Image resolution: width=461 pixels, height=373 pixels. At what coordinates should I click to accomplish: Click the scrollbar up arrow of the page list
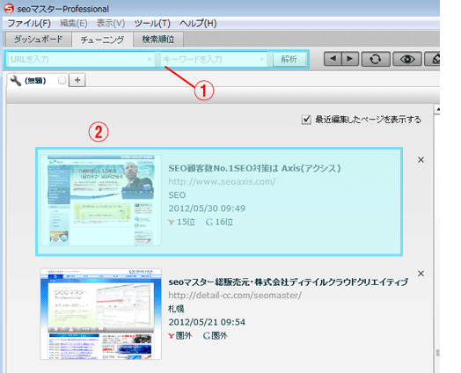(x=437, y=110)
